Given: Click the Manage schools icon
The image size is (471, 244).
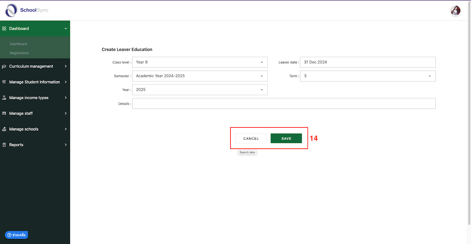Looking at the screenshot, I should click(4, 129).
